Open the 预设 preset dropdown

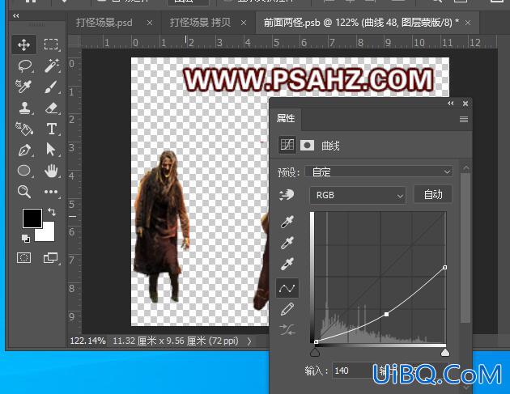point(379,172)
